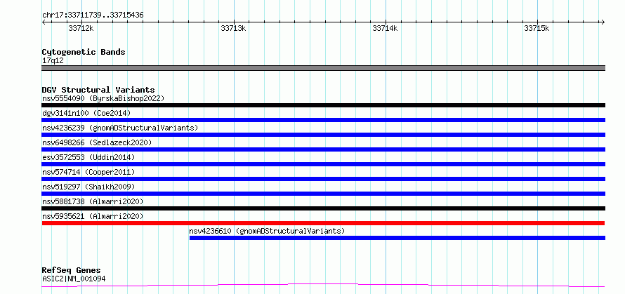Click the black bar for nsv5881738
This screenshot has height=294, width=625.
(324, 208)
